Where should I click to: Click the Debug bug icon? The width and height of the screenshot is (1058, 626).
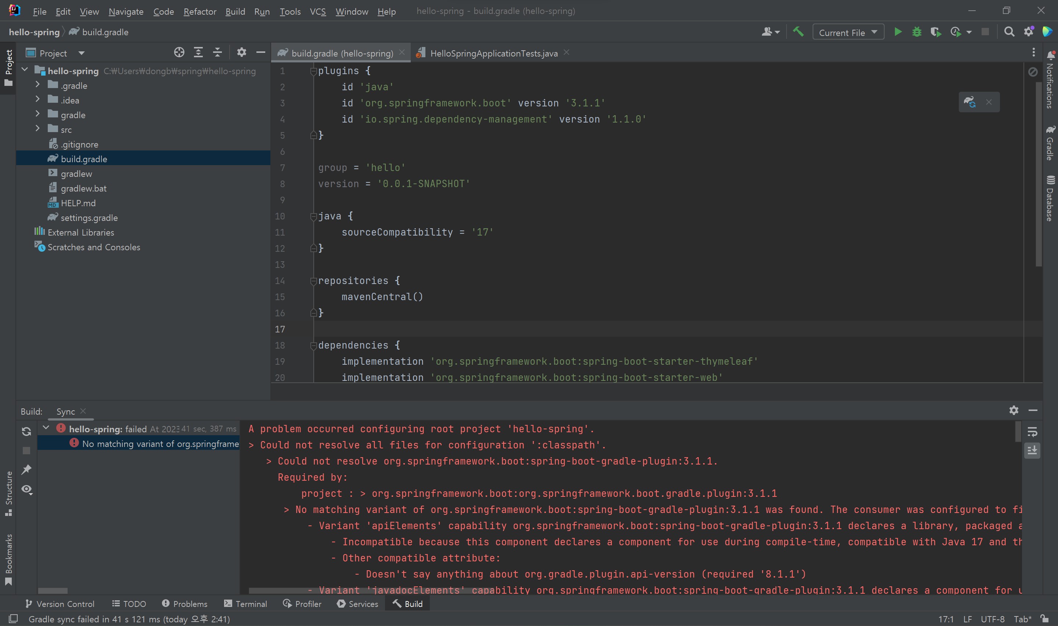(917, 32)
